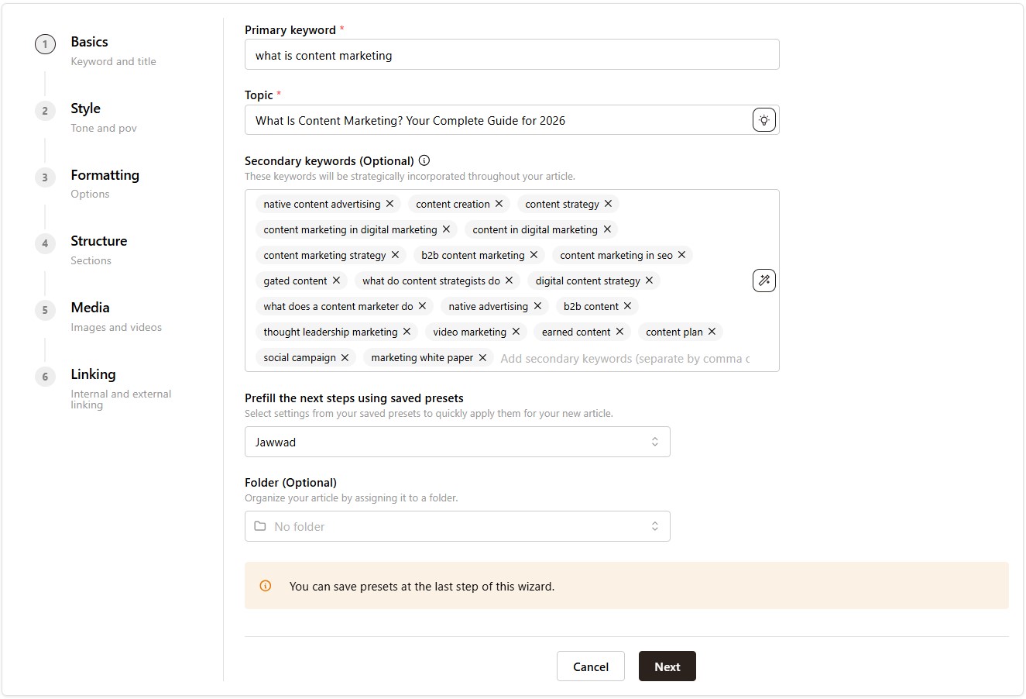Remove the "gated content" keyword chip
The image size is (1026, 699).
point(336,281)
